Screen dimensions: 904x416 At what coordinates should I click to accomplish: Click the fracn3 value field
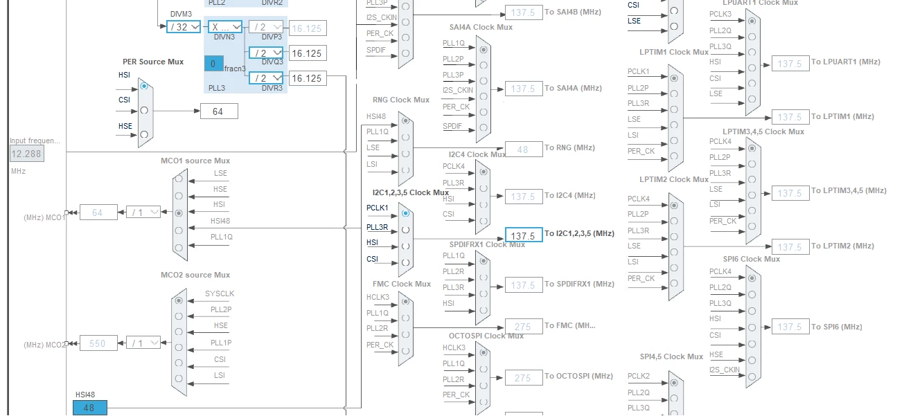pyautogui.click(x=213, y=64)
